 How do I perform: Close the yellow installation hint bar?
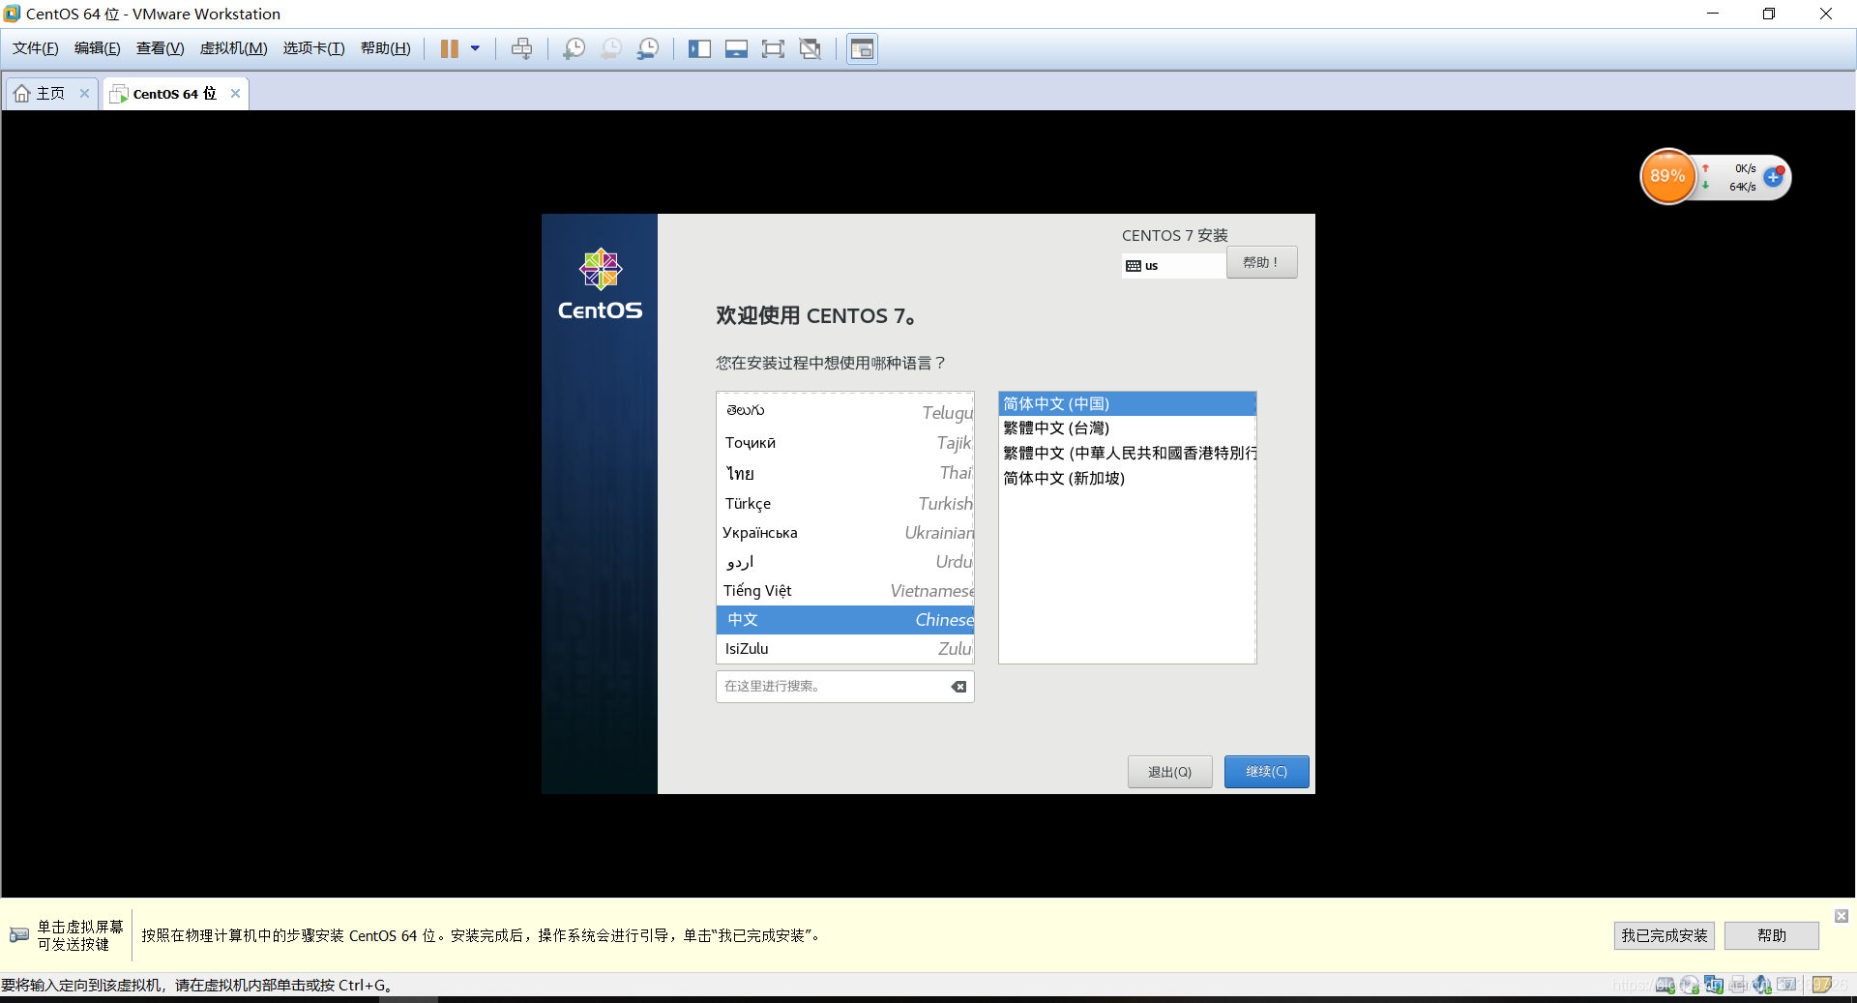1842,915
